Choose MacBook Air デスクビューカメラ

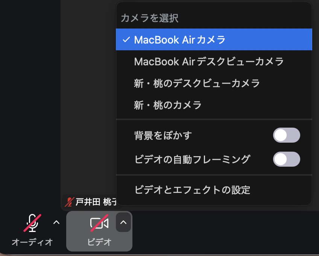coord(209,61)
